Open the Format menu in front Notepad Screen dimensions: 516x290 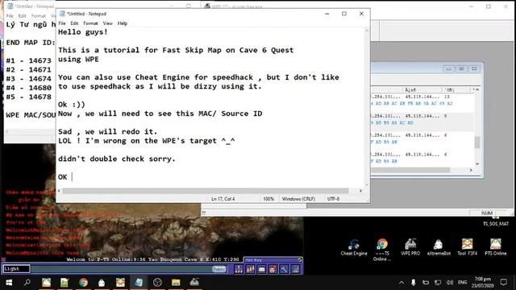click(x=90, y=23)
